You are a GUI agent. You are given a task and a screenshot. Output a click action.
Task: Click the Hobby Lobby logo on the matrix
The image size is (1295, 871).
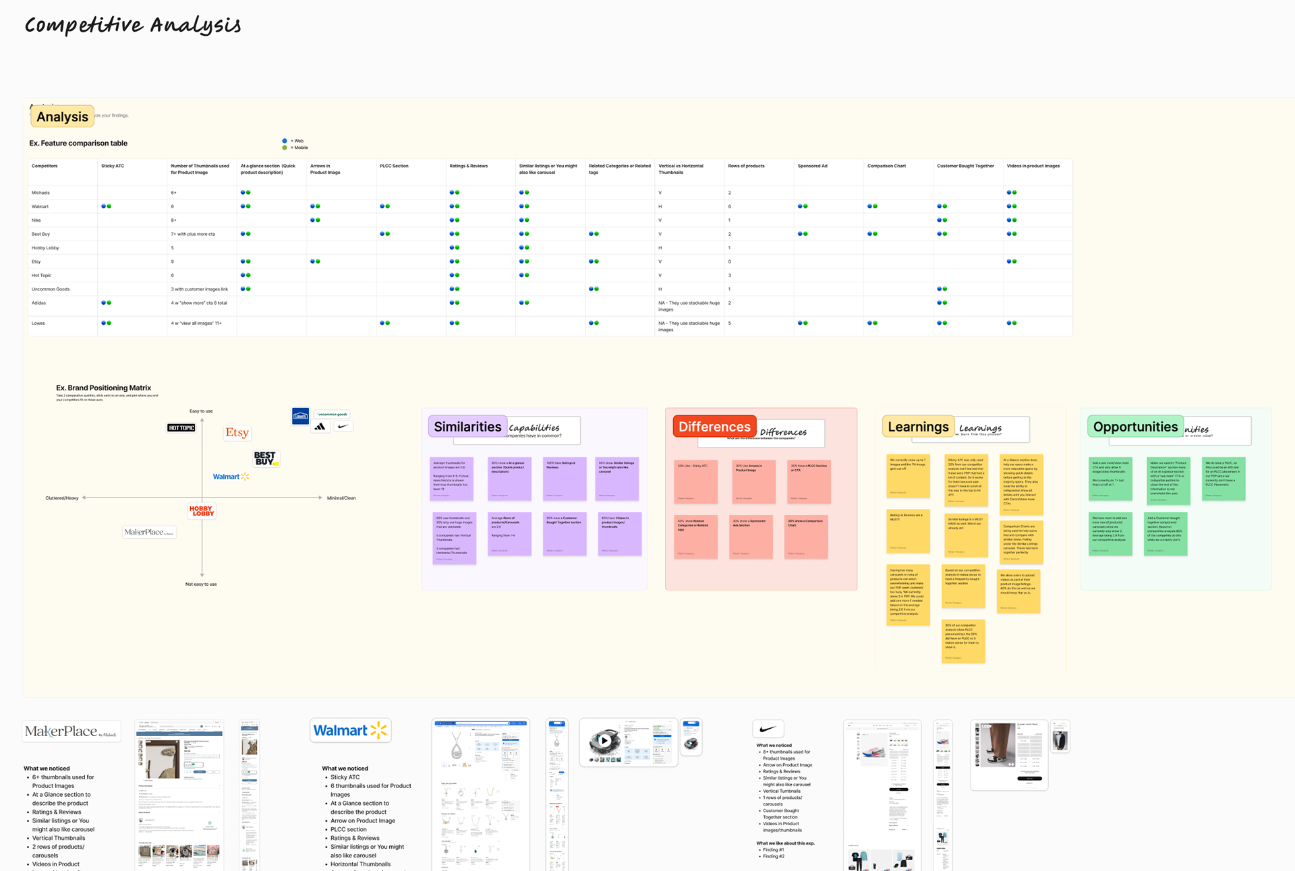pyautogui.click(x=202, y=511)
